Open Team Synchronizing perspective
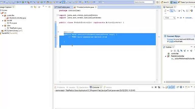The height and width of the screenshot is (109, 195). coord(186,2)
